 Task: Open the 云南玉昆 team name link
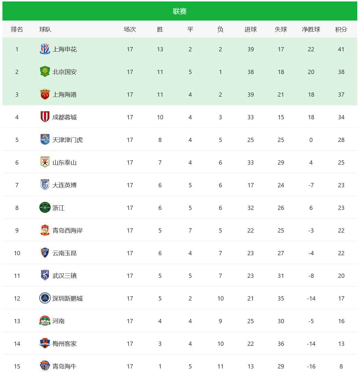(x=64, y=253)
